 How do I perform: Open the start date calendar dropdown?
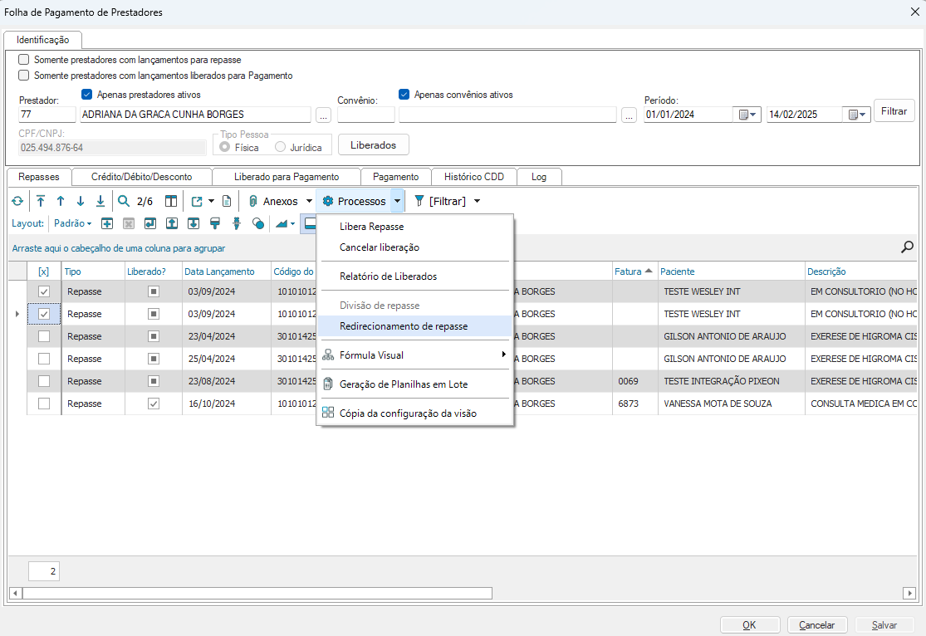[748, 115]
